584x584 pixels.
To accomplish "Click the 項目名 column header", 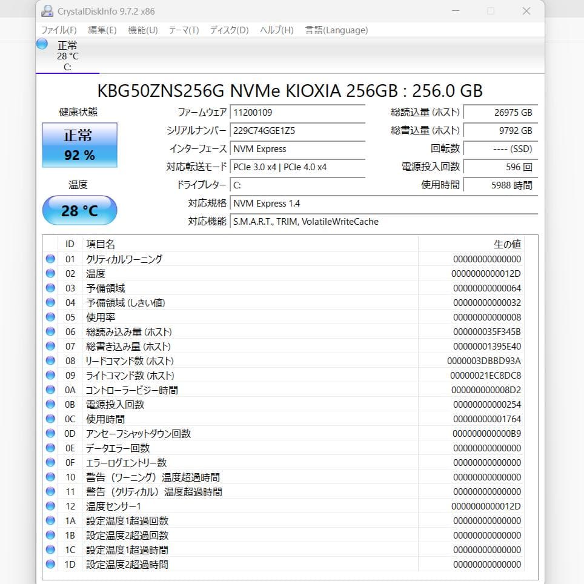I will click(250, 244).
